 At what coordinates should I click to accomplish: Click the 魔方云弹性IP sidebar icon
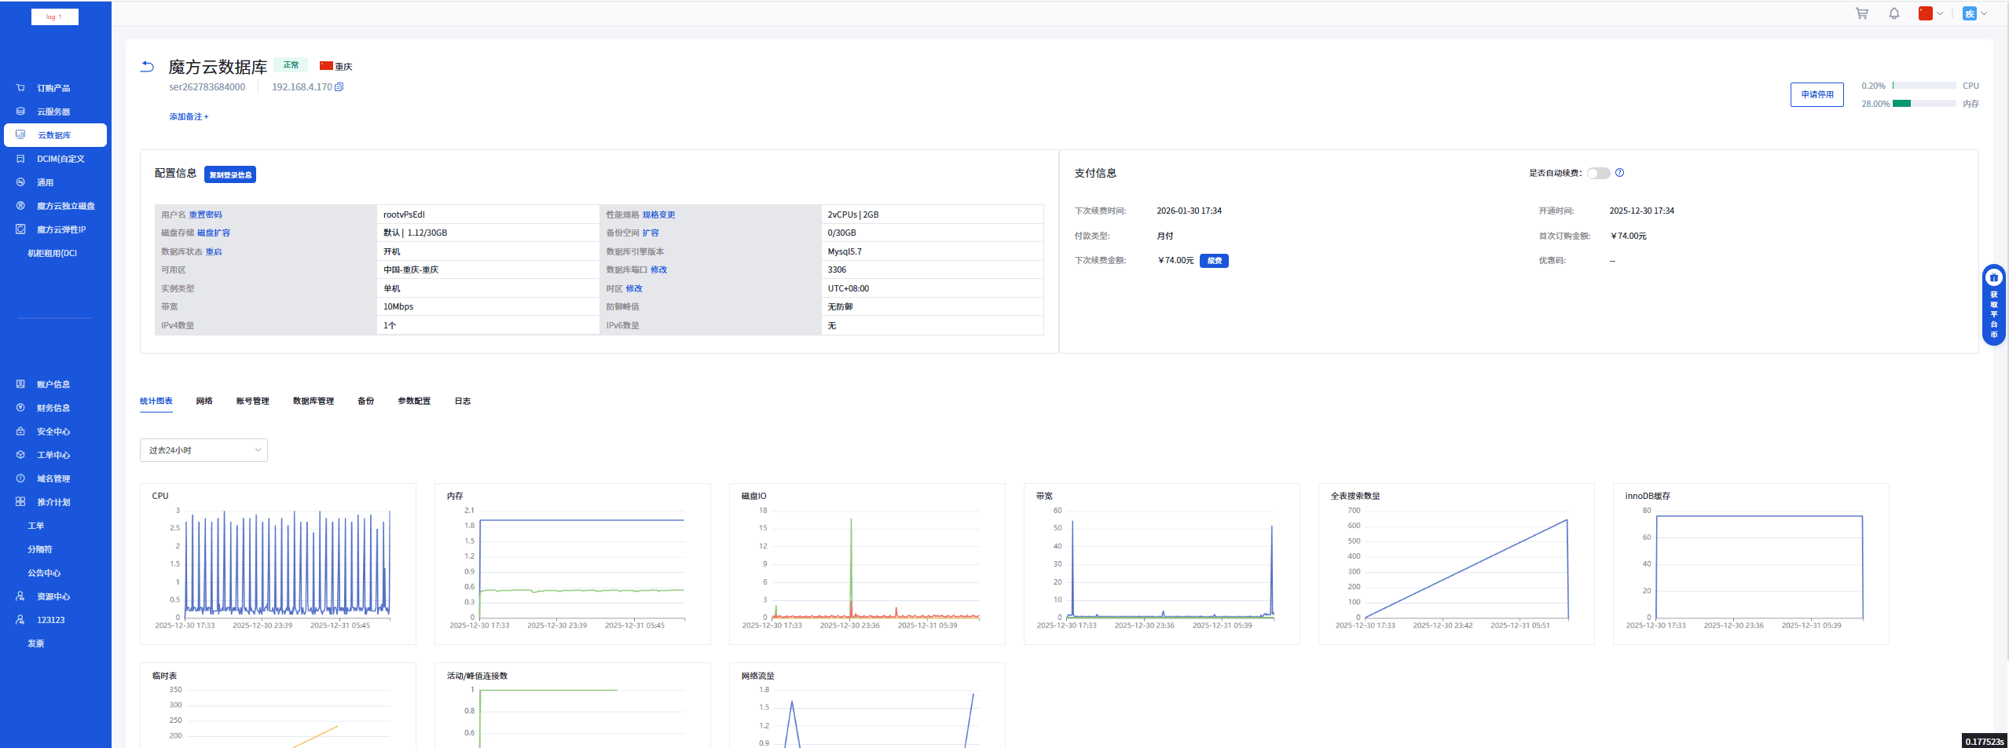coord(20,229)
